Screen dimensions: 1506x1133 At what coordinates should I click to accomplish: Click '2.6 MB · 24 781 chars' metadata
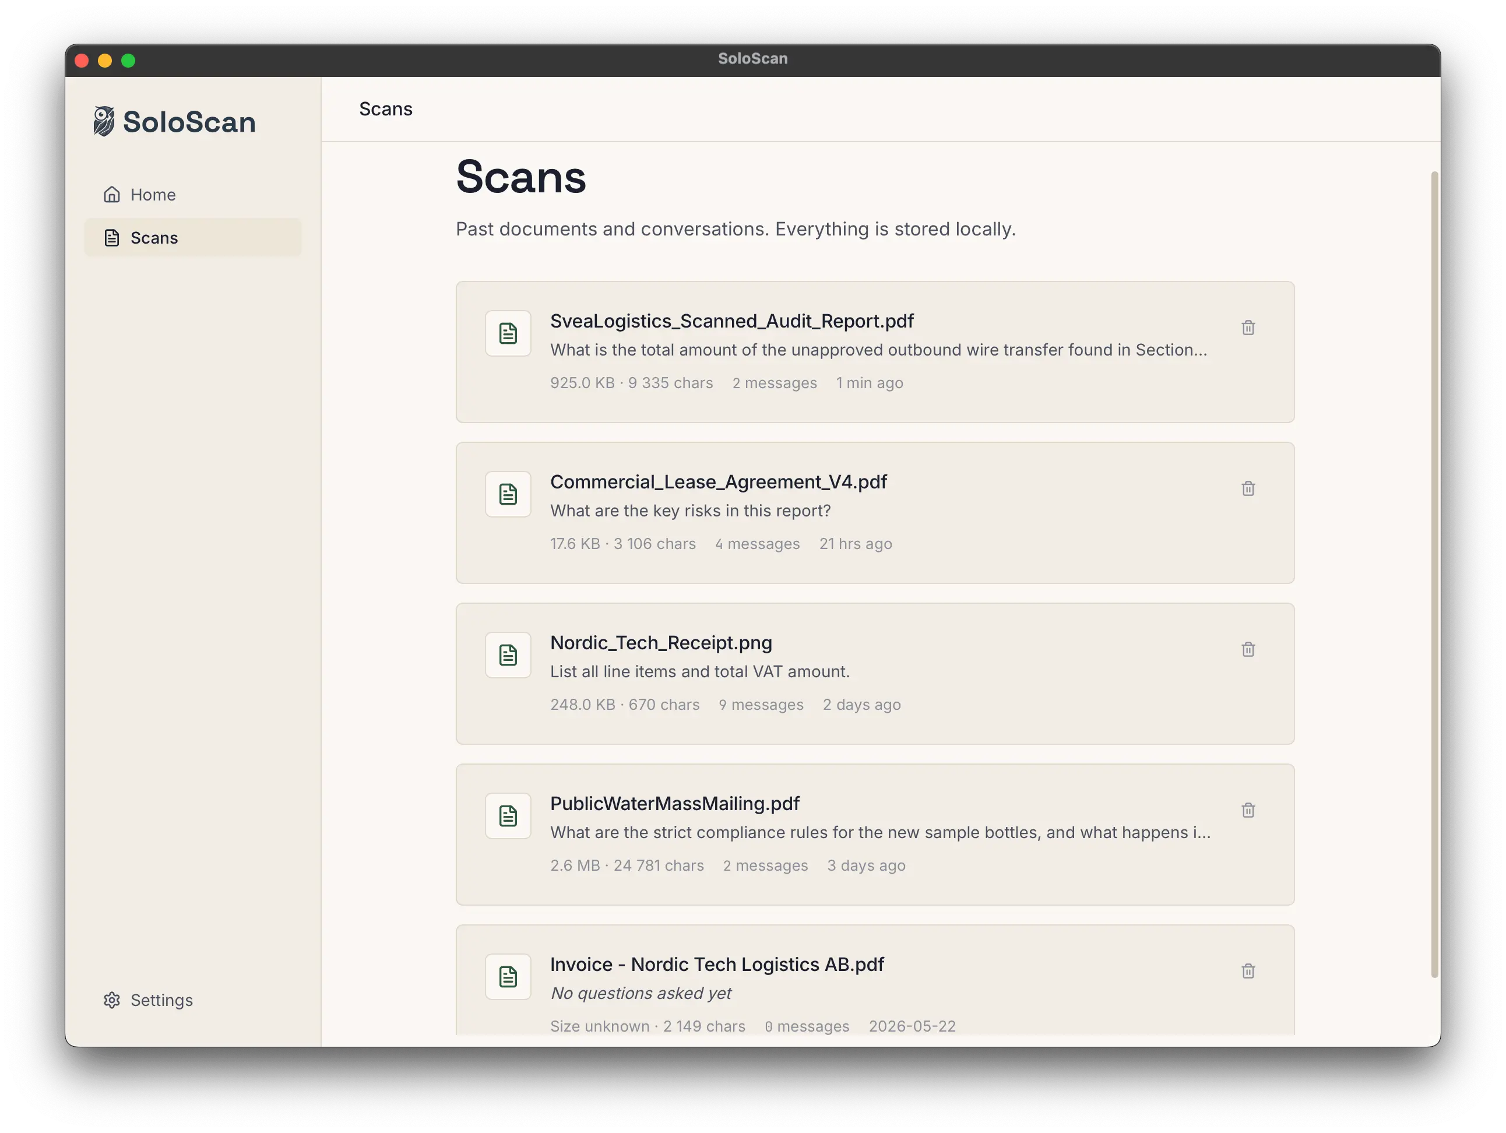click(627, 865)
